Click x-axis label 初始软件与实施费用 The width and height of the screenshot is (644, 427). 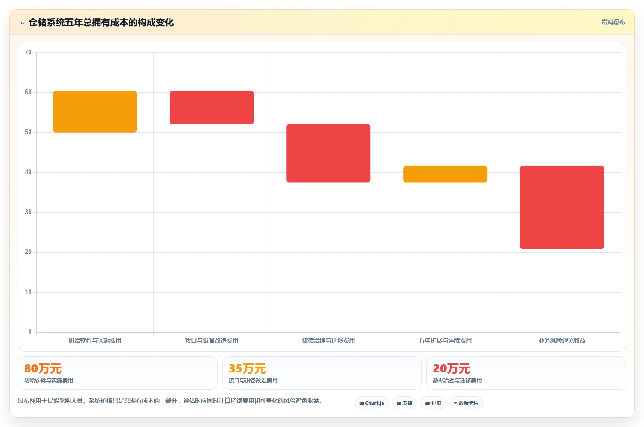coord(95,340)
